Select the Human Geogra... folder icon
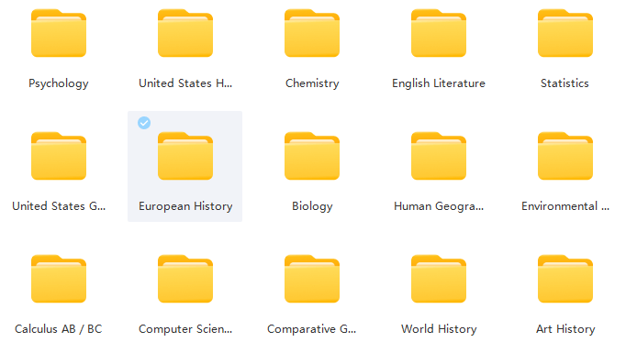Viewport: 626px width, 342px height. point(439,156)
